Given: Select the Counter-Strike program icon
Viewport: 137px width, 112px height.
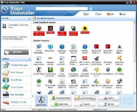Looking at the screenshot, I should pyautogui.click(x=39, y=70).
